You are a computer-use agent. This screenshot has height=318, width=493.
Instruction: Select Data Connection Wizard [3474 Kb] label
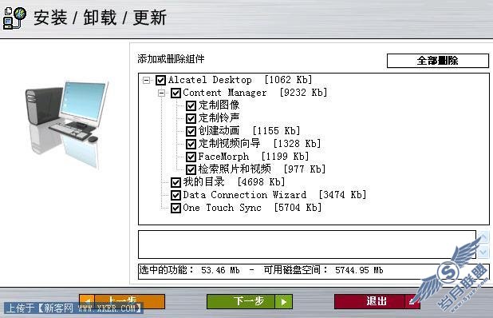click(274, 195)
